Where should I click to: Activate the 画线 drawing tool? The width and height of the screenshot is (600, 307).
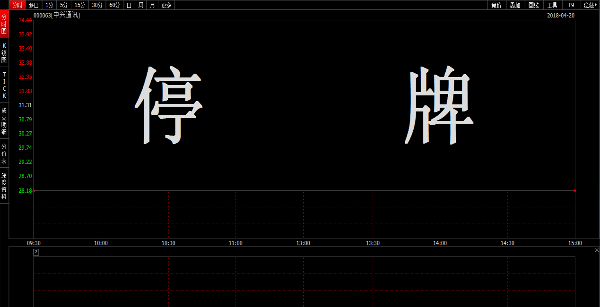click(x=534, y=5)
